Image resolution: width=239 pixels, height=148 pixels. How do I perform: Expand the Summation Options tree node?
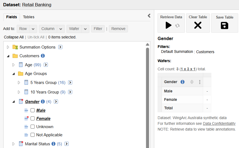tap(8, 47)
